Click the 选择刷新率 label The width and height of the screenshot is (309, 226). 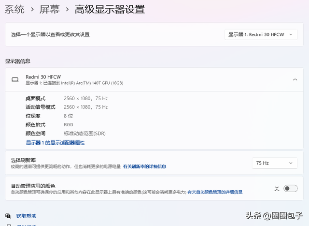[23, 160]
